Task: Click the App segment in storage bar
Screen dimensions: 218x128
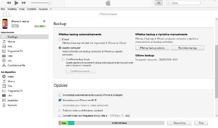Action: [64, 123]
